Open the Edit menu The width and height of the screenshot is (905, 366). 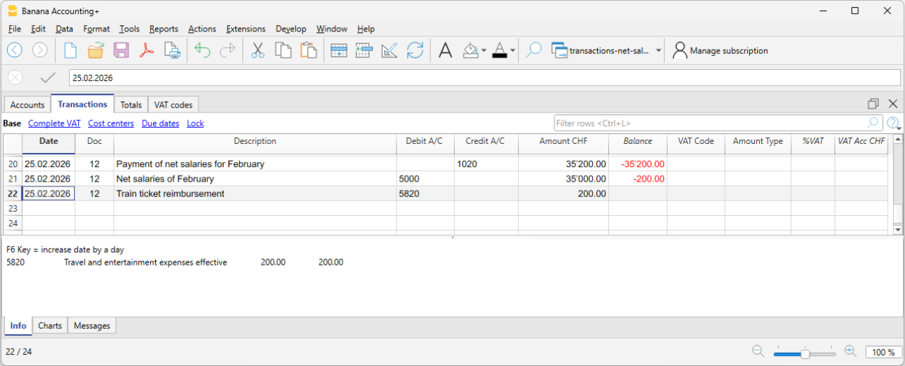pyautogui.click(x=38, y=29)
